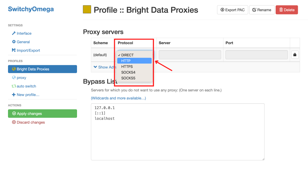Open the Wildcards and more available link
This screenshot has height=192, width=308.
tap(118, 98)
